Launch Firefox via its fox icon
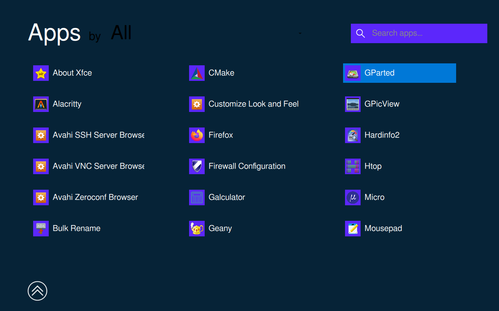Viewport: 499px width, 311px height. (x=197, y=135)
